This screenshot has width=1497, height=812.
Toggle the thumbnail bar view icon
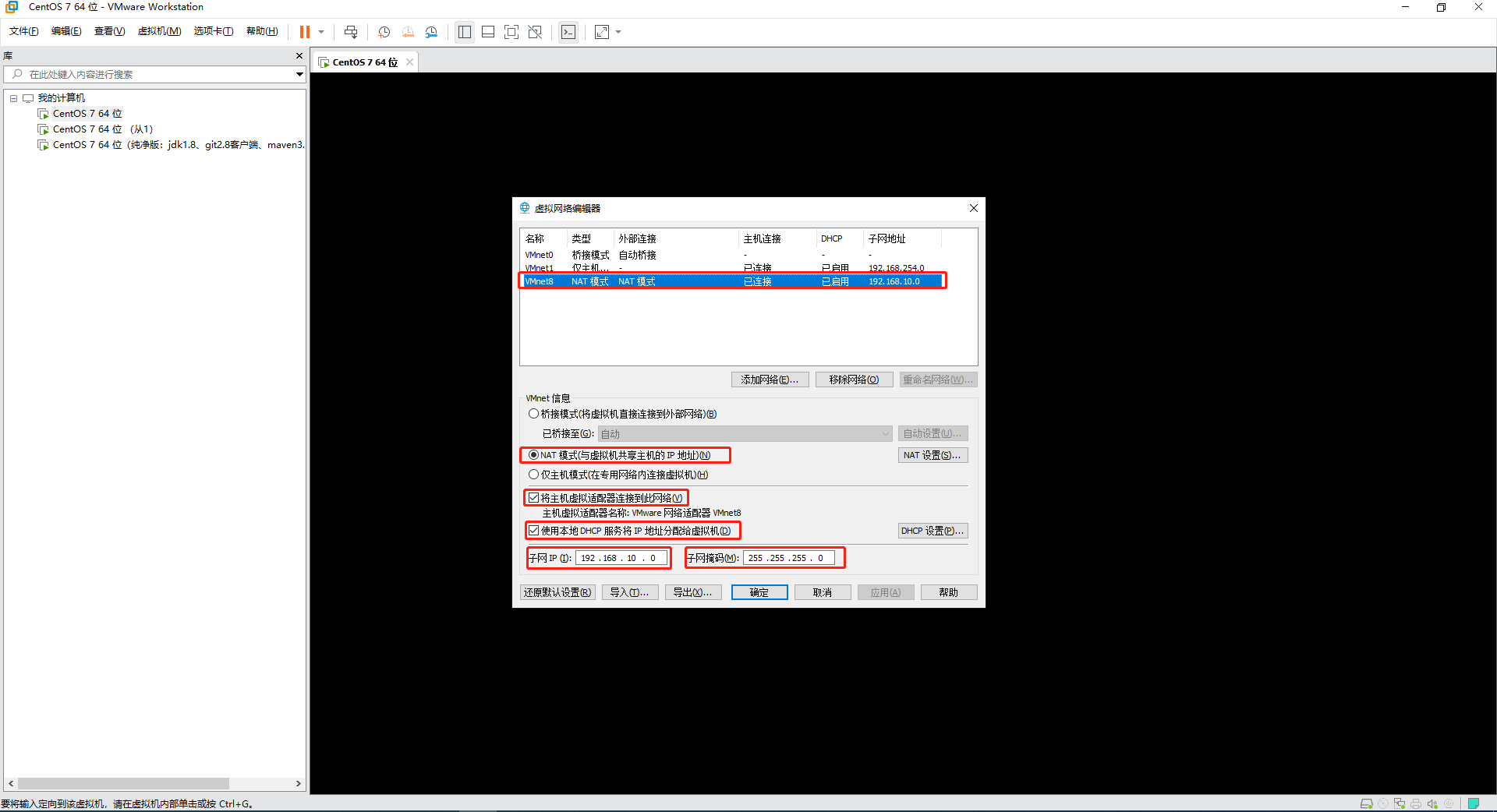pos(488,32)
